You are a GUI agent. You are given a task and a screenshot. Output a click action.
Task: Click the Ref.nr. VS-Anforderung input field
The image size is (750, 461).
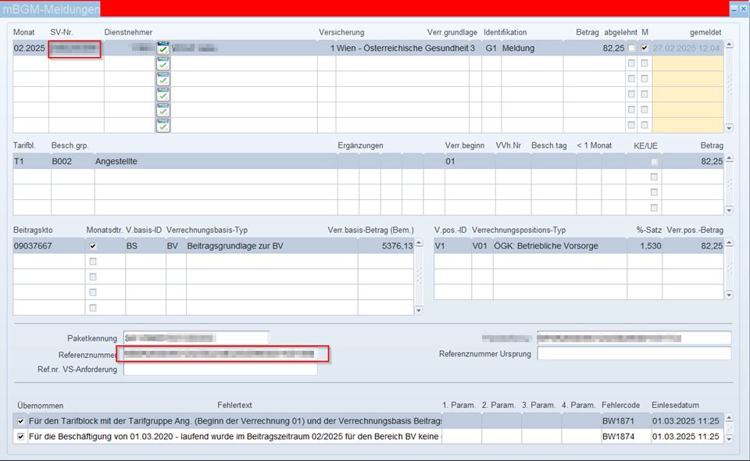[x=220, y=370]
